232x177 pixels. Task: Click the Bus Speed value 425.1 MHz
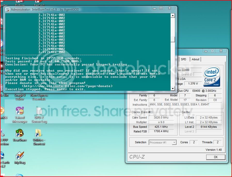tap(161, 127)
